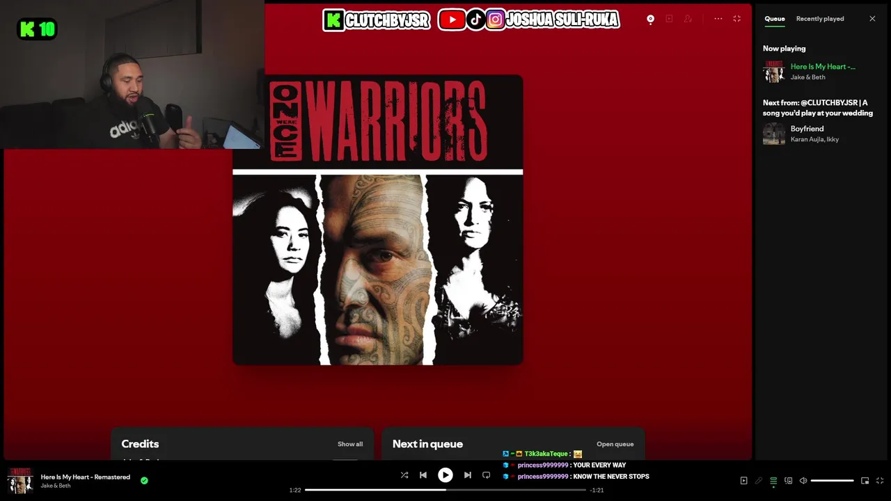Click the Kick 10 counter badge

point(37,29)
